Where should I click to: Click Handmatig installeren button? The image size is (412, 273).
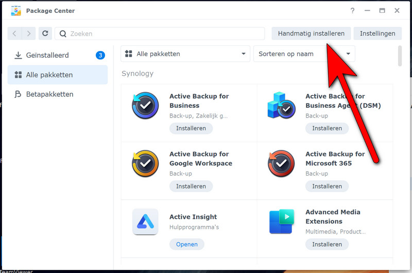[x=311, y=33]
